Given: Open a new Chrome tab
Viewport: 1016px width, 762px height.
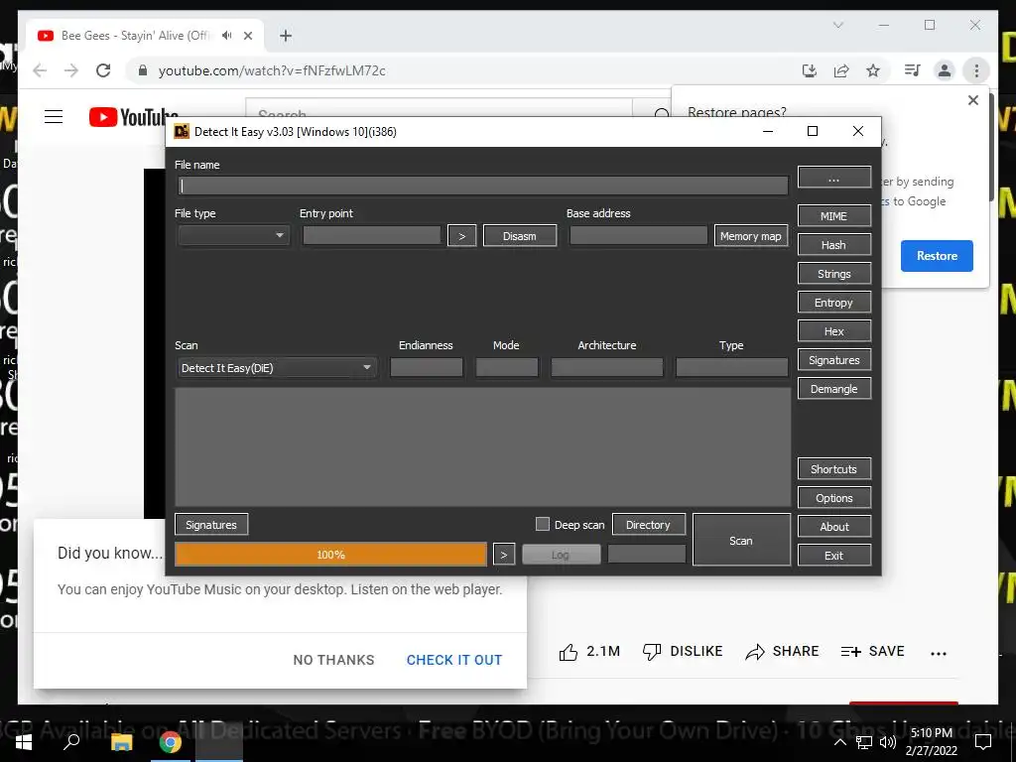Looking at the screenshot, I should coord(286,36).
